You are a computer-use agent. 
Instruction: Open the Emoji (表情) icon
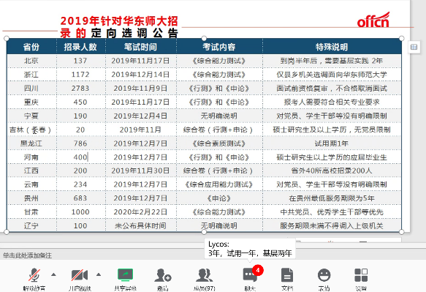(324, 275)
